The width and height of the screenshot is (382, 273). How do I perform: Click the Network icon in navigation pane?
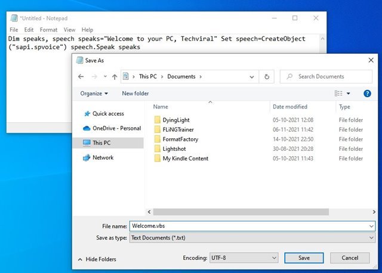[87, 158]
